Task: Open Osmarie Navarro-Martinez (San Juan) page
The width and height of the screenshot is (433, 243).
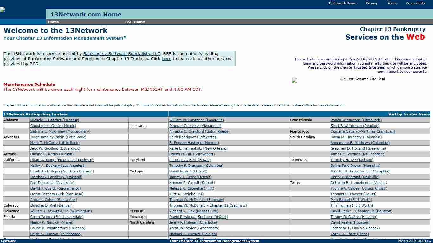Action: tap(362, 131)
